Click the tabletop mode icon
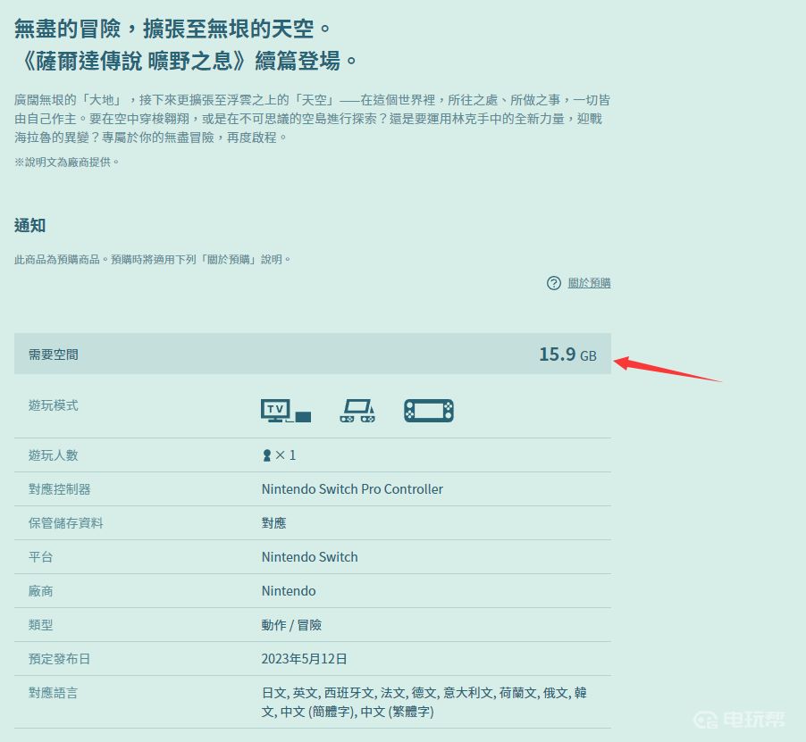This screenshot has height=742, width=806. 357,411
